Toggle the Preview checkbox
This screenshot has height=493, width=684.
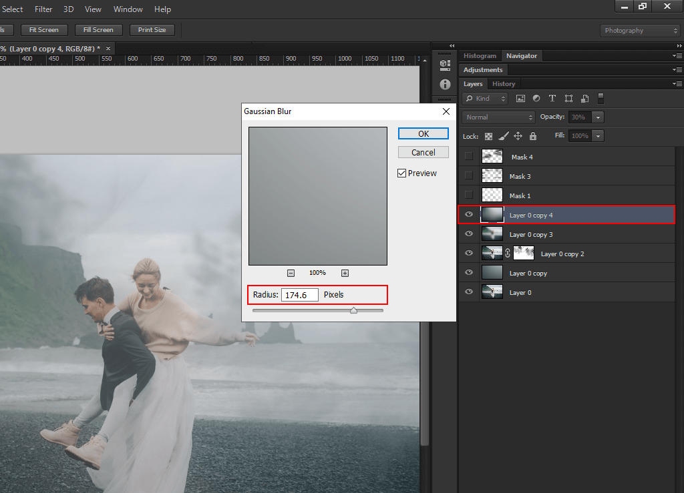[401, 173]
